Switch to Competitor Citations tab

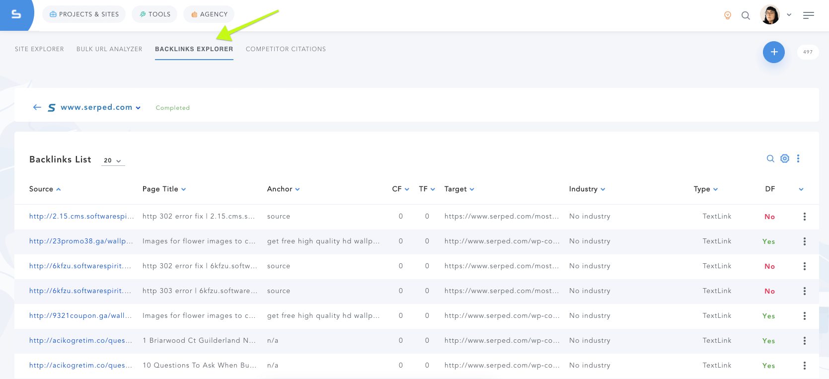[x=286, y=49]
